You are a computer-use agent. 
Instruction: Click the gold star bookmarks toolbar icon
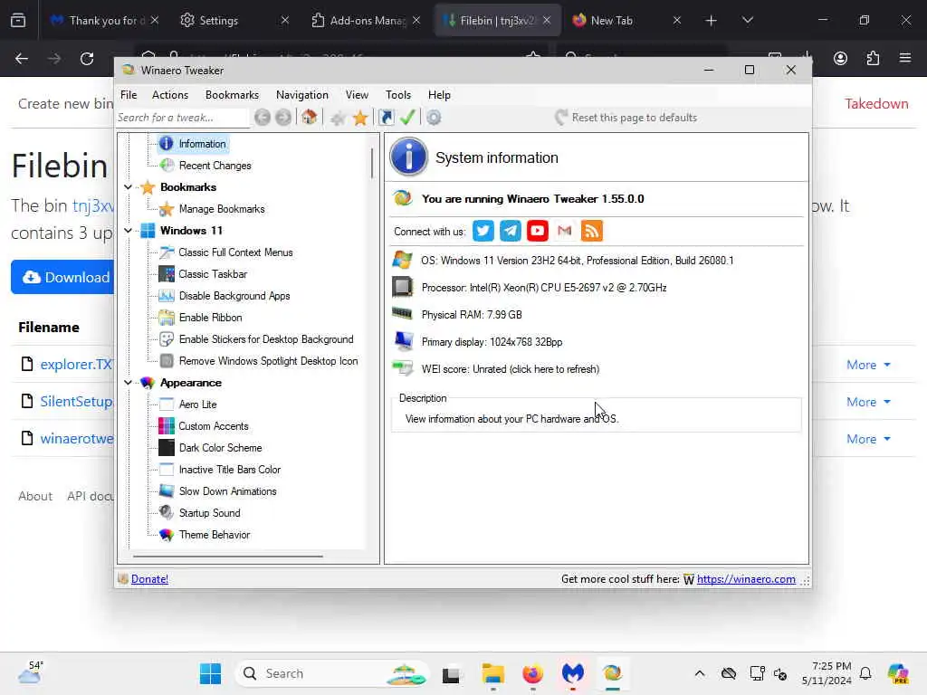pos(360,118)
